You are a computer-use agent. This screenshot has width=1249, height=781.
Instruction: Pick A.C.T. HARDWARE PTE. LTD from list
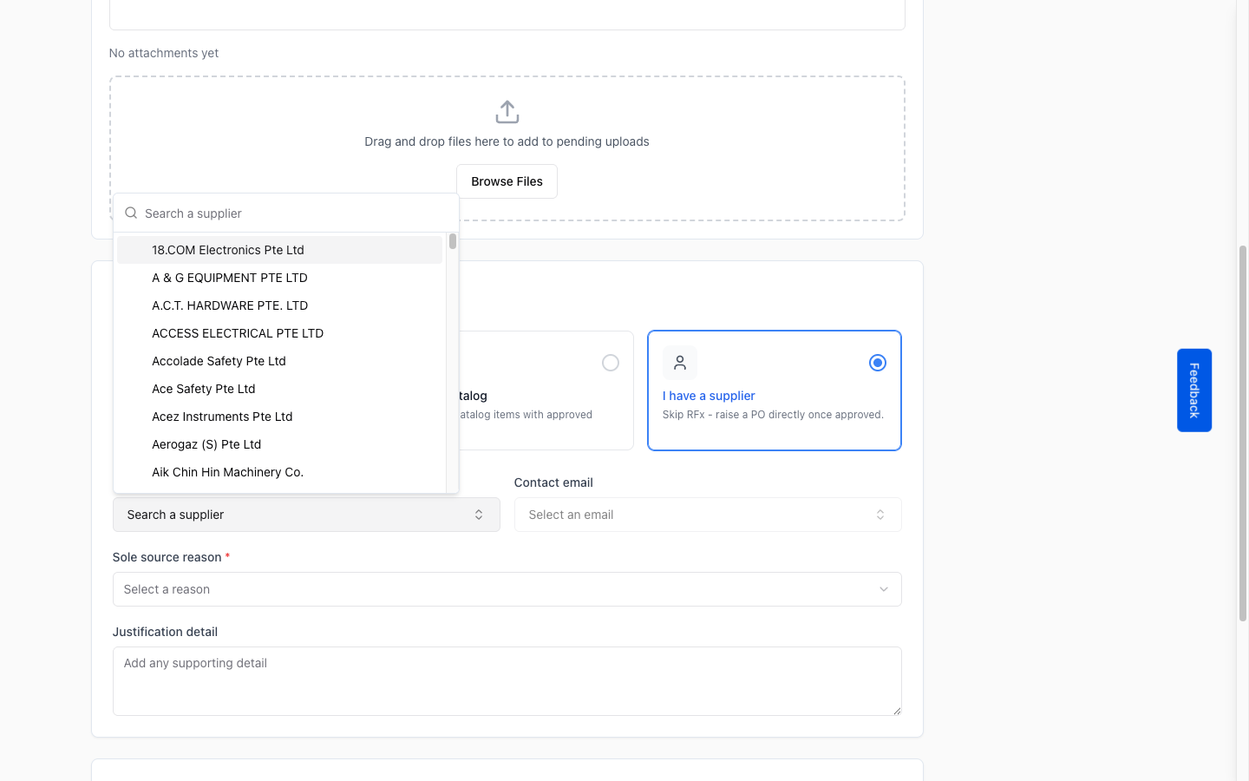(279, 305)
